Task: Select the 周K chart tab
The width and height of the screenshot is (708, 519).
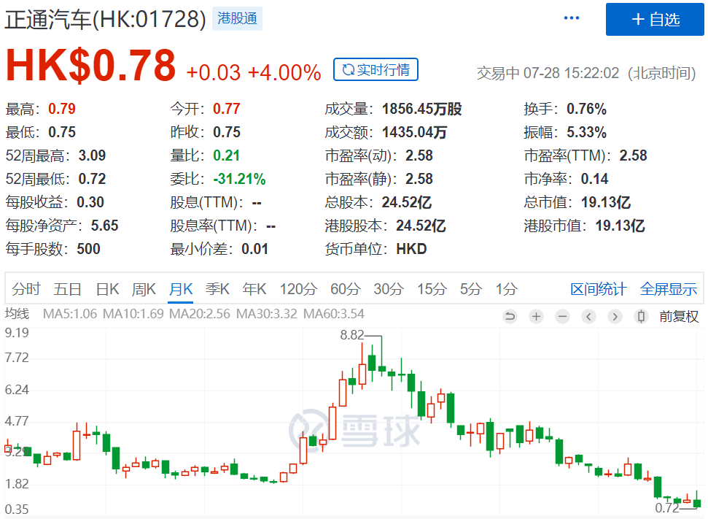Action: (x=144, y=289)
